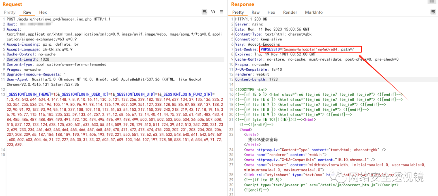Select the Response Pretty tab
Viewport: 438px width, 196px height.
pos(238,13)
